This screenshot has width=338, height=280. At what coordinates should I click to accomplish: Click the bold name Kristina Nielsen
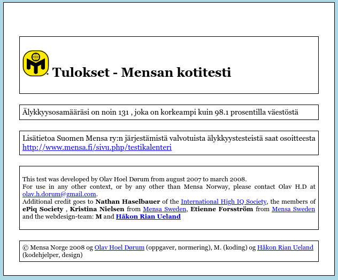point(97,209)
